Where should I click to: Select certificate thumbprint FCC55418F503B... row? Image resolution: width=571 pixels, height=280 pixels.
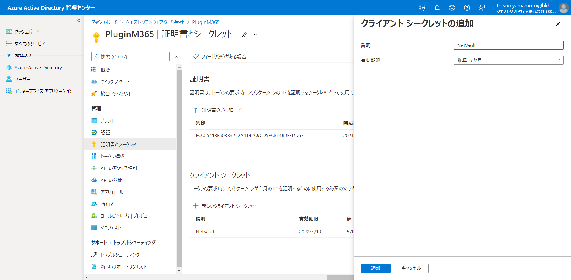click(250, 135)
